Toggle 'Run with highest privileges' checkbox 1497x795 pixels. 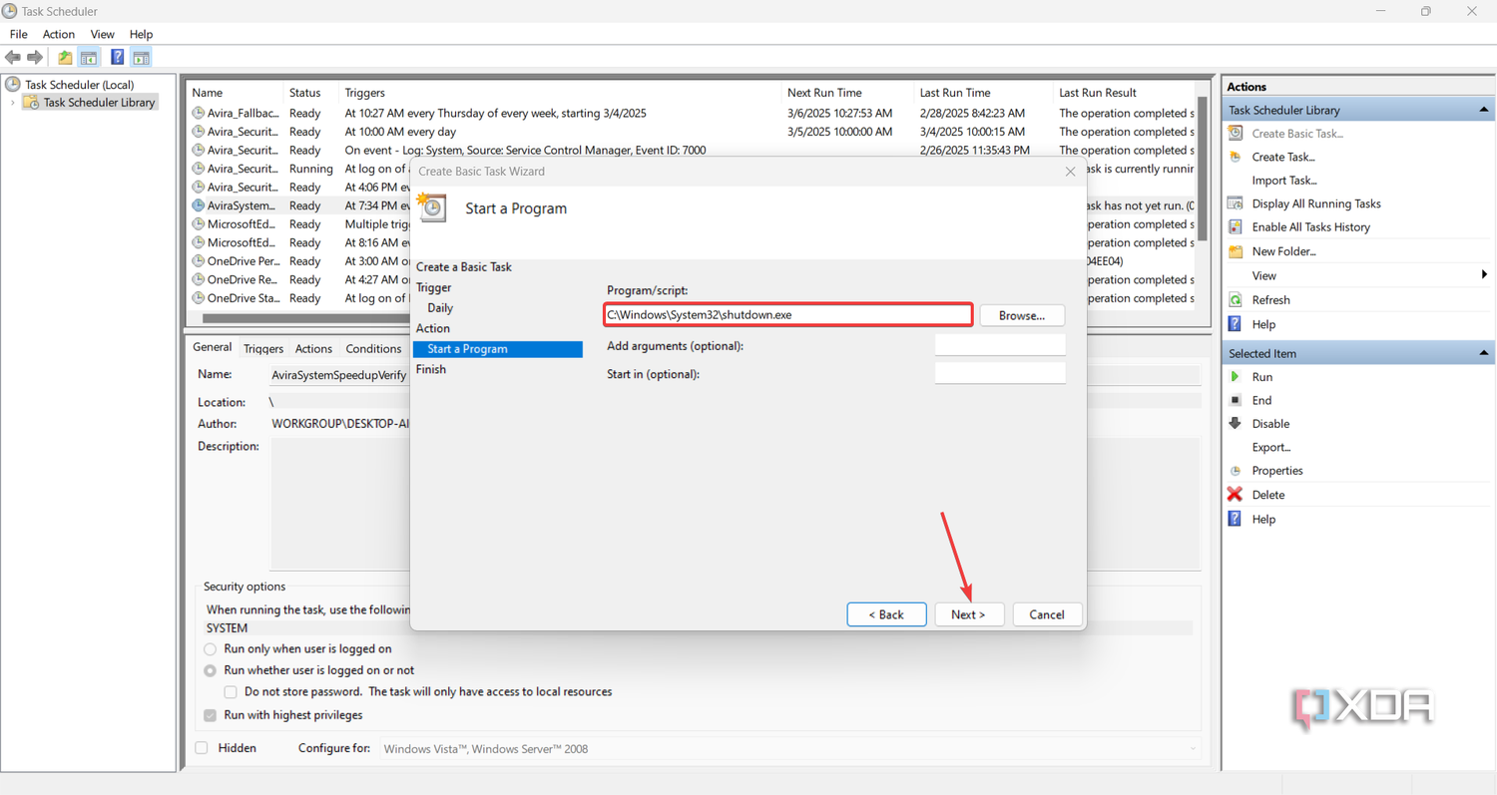[x=210, y=715]
